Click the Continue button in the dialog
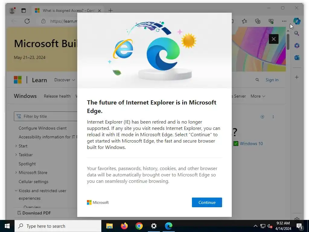Viewport: 309px width, 232px height. (207, 202)
